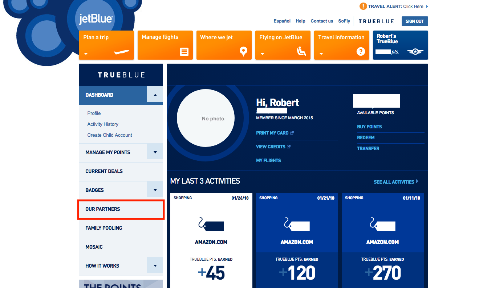Click the shopping tag icon on the 01/21/18 card
Viewport: 483px width, 288px height.
click(x=297, y=224)
